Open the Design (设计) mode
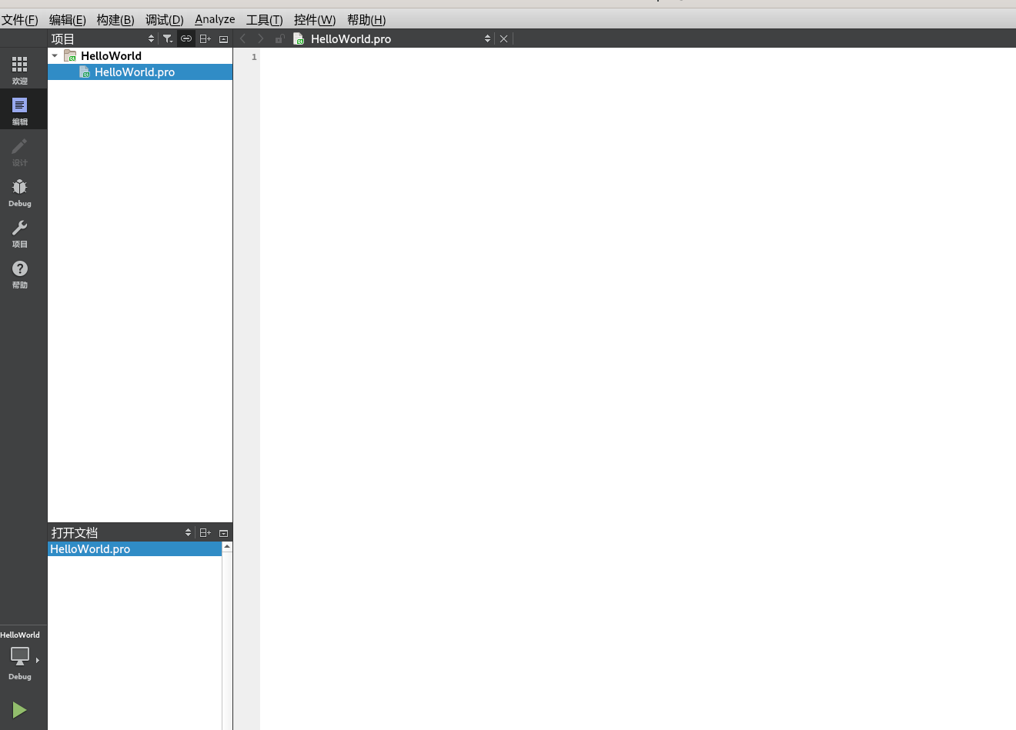This screenshot has width=1016, height=730. coord(20,151)
